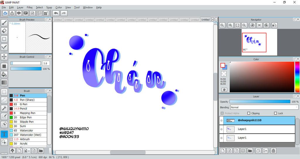
Task: Choose the Airbrush brush
Action: coord(28,139)
